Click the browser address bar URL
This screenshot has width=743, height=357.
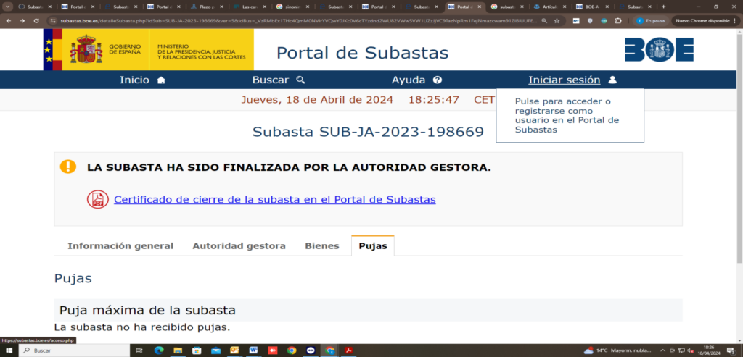[290, 21]
